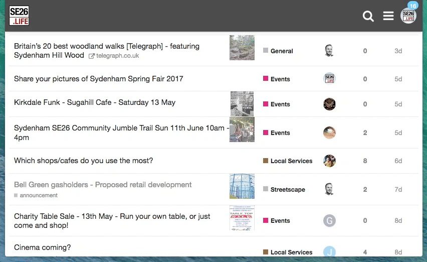Click the SE26.LIFE site logo
The height and width of the screenshot is (262, 427).
click(x=19, y=16)
